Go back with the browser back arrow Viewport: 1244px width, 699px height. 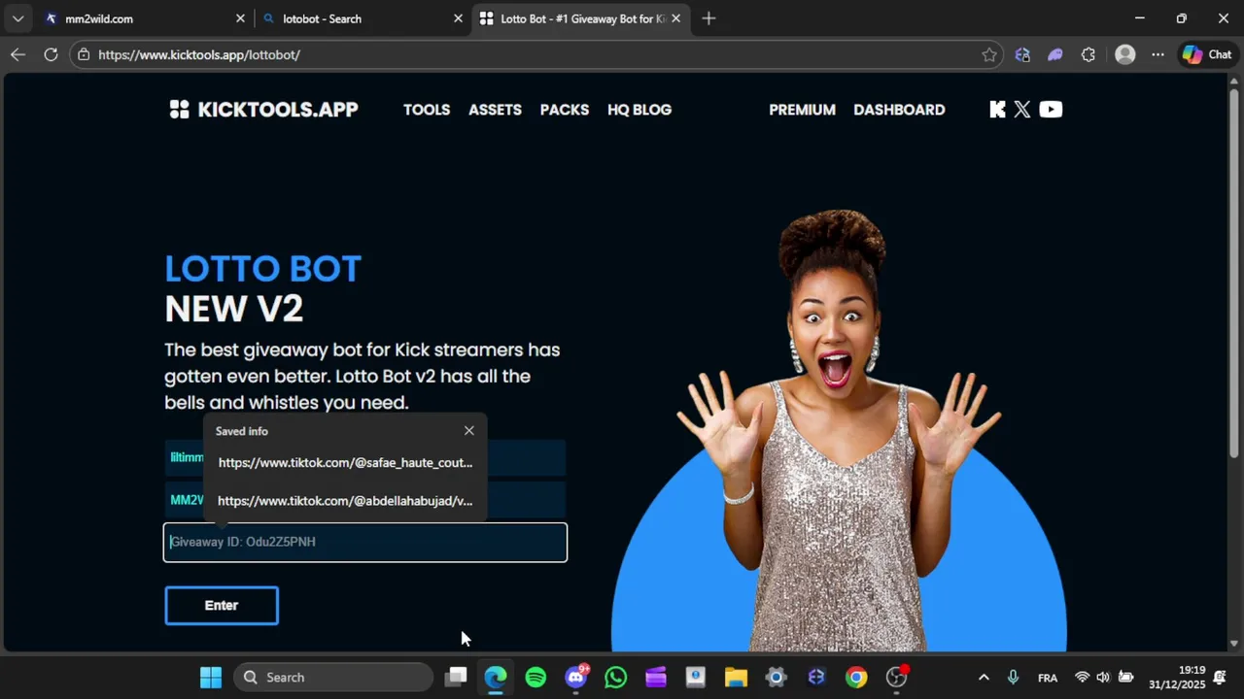[x=17, y=54]
